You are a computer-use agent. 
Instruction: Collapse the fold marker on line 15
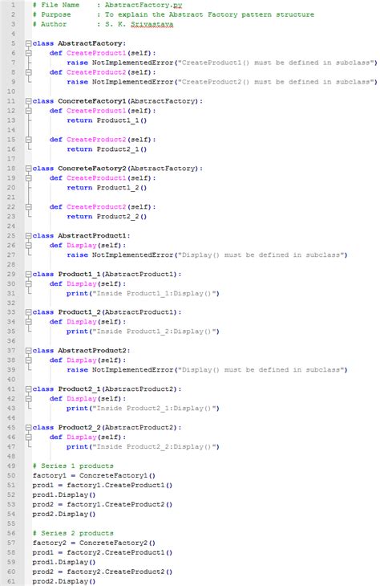(x=28, y=140)
